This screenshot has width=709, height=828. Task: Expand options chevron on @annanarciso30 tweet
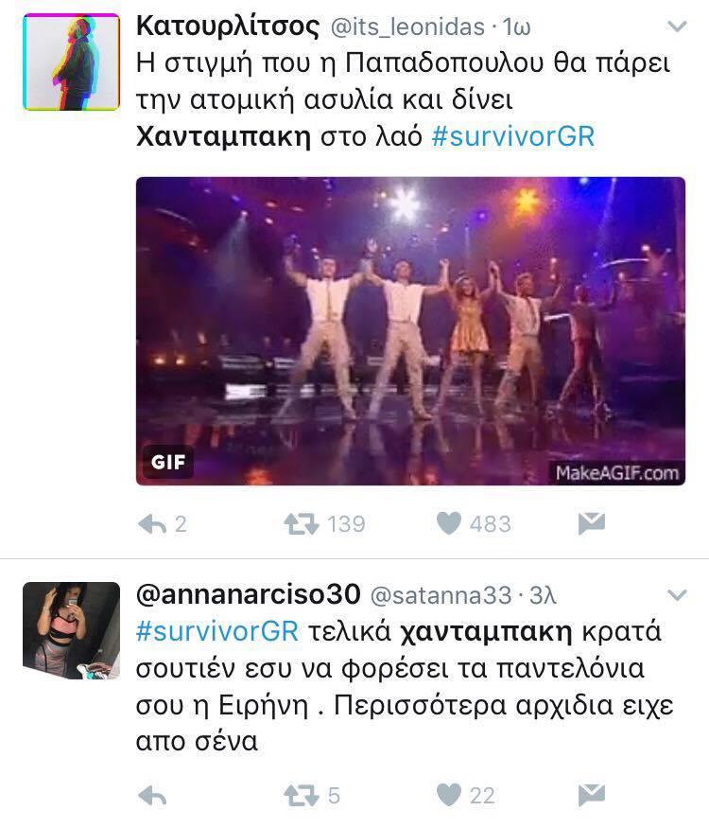tap(678, 595)
